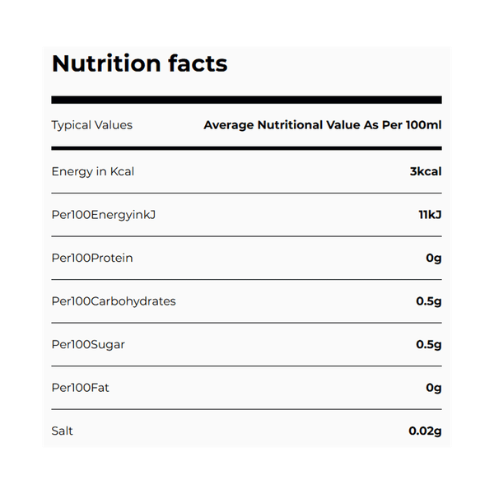Select the "Per100Carbohydrates" row label
Screen dimensions: 494x494
pos(114,301)
